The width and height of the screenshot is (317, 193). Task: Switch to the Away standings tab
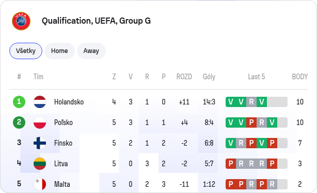point(91,51)
